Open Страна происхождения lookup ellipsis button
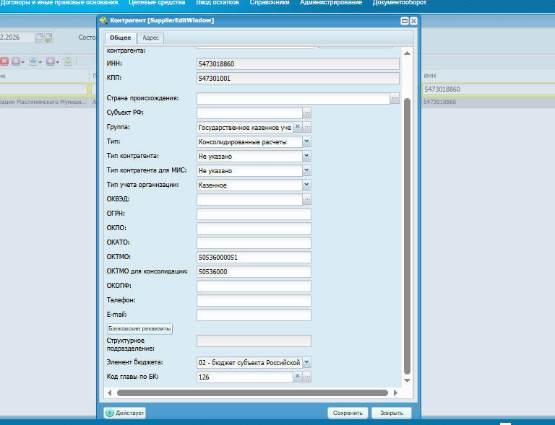 [395, 98]
